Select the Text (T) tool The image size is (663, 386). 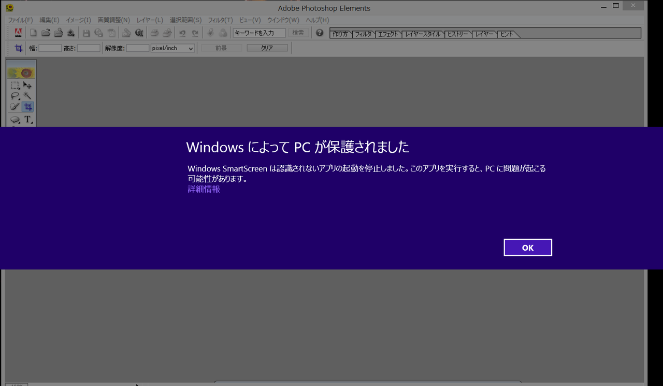click(x=28, y=120)
